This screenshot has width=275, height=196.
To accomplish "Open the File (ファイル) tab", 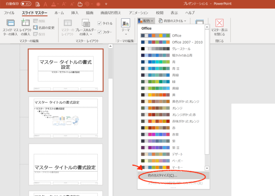I will (9, 13).
